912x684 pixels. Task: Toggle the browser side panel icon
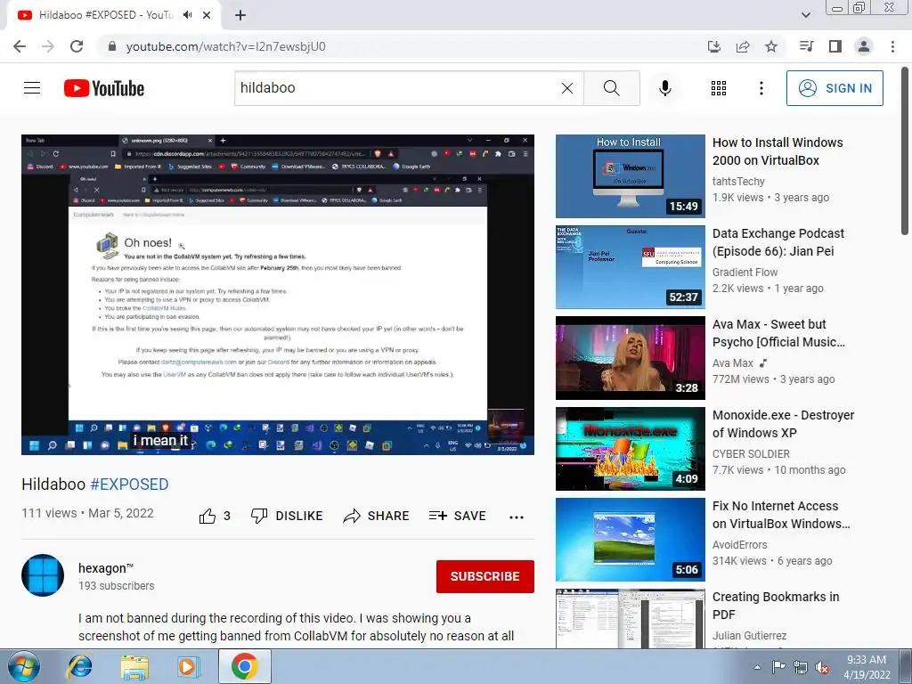[x=835, y=46]
